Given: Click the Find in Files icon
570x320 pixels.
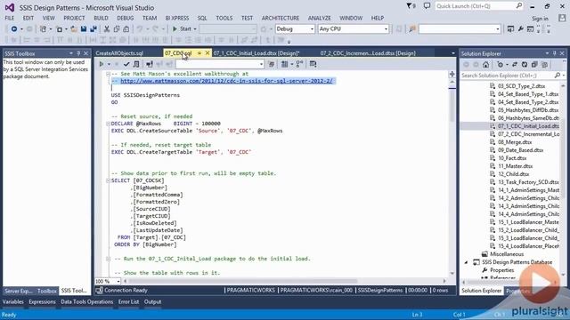Looking at the screenshot, I should click(x=411, y=29).
